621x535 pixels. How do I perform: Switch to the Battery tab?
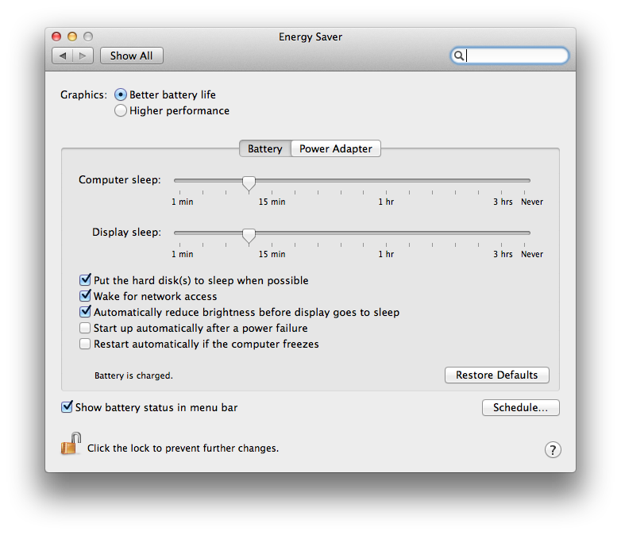point(265,148)
